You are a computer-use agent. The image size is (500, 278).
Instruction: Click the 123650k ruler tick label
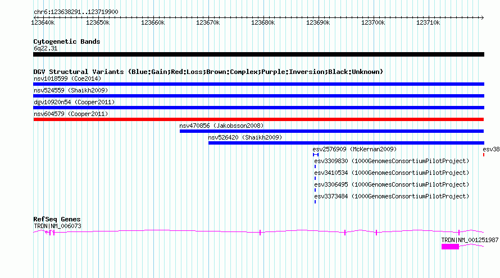pos(98,22)
